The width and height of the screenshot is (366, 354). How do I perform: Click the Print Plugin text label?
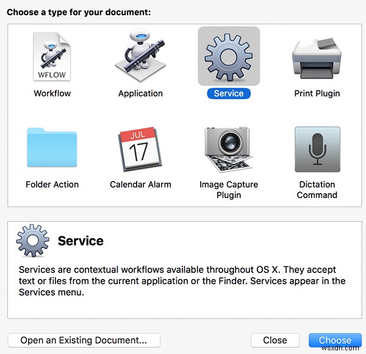(317, 93)
